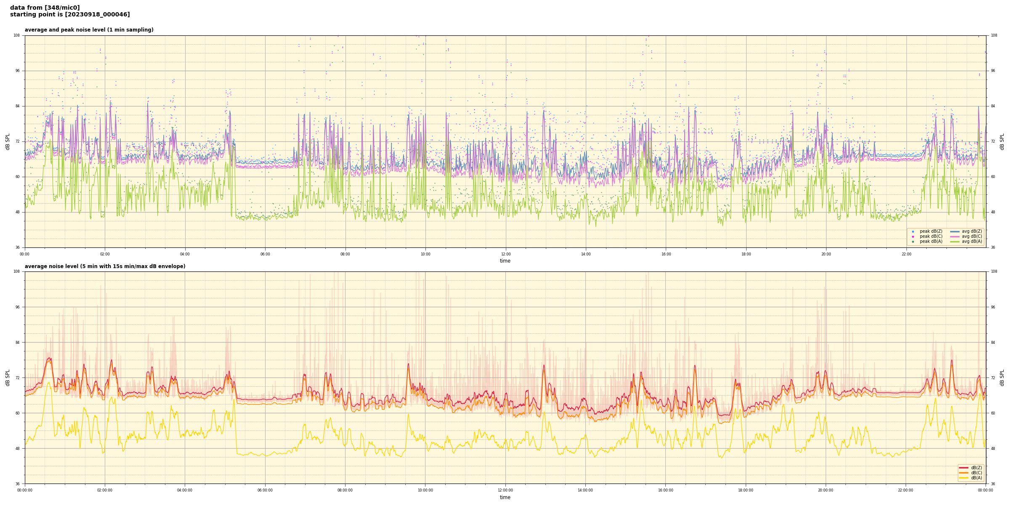The image size is (1010, 505).
Task: Click top chart's left 'dB SPL' label
Action: (x=8, y=141)
